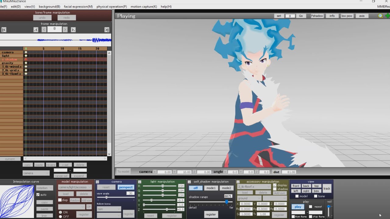The image size is (390, 219).
Task: Open empty dropdown right of ground
Action: [x=275, y=198]
